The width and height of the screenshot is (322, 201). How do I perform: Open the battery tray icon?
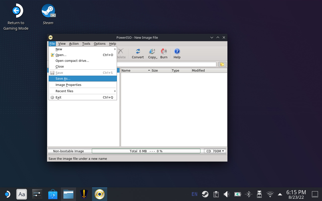238,194
